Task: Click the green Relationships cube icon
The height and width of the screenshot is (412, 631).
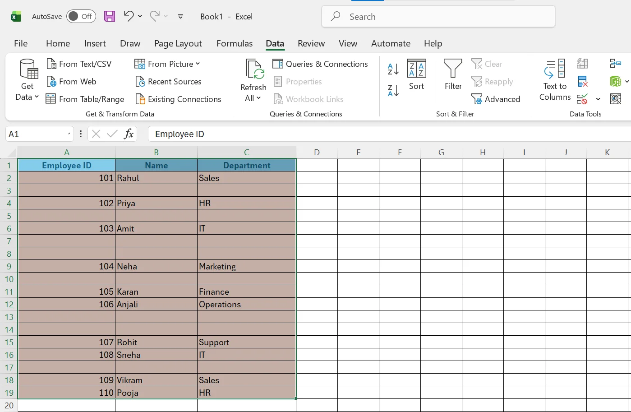Action: click(616, 82)
